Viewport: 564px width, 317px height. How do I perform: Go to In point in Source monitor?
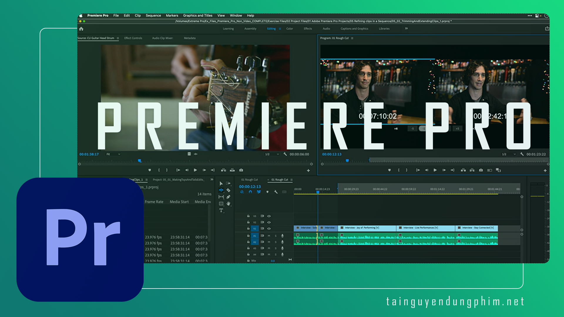178,170
